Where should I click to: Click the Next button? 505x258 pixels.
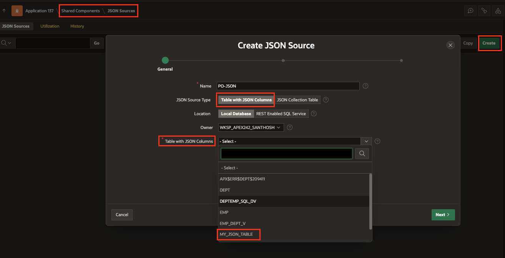[443, 215]
